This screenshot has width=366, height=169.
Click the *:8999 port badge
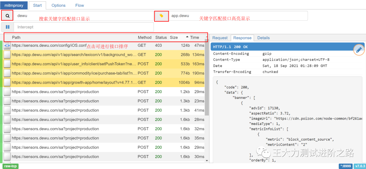tap(346, 166)
